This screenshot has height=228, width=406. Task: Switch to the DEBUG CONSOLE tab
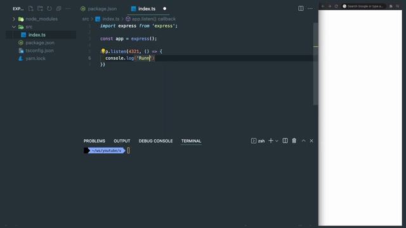[x=155, y=141]
